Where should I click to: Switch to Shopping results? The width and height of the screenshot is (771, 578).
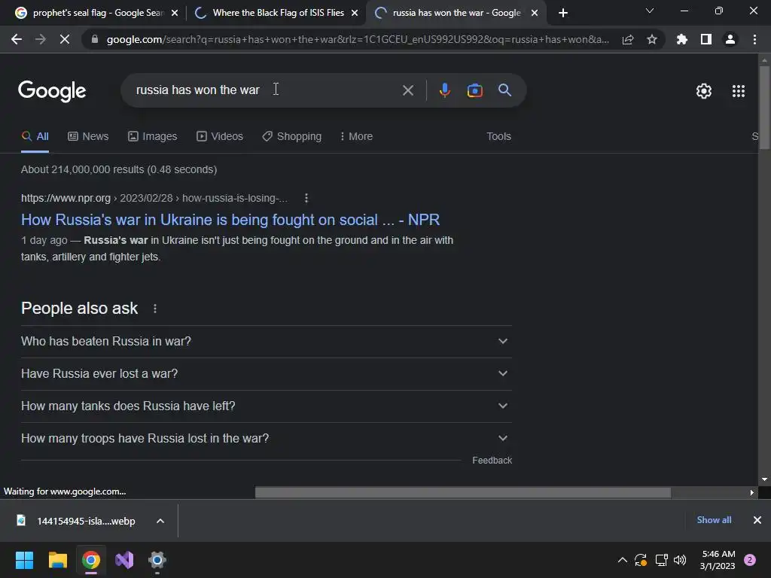click(292, 136)
